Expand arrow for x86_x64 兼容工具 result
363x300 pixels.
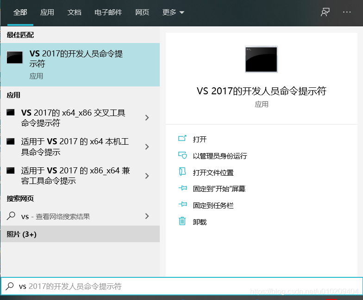(x=147, y=176)
